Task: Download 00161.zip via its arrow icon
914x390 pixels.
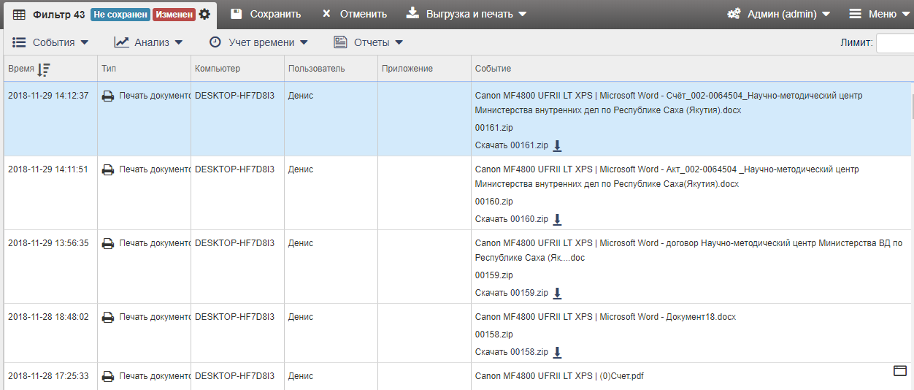Action: 557,145
